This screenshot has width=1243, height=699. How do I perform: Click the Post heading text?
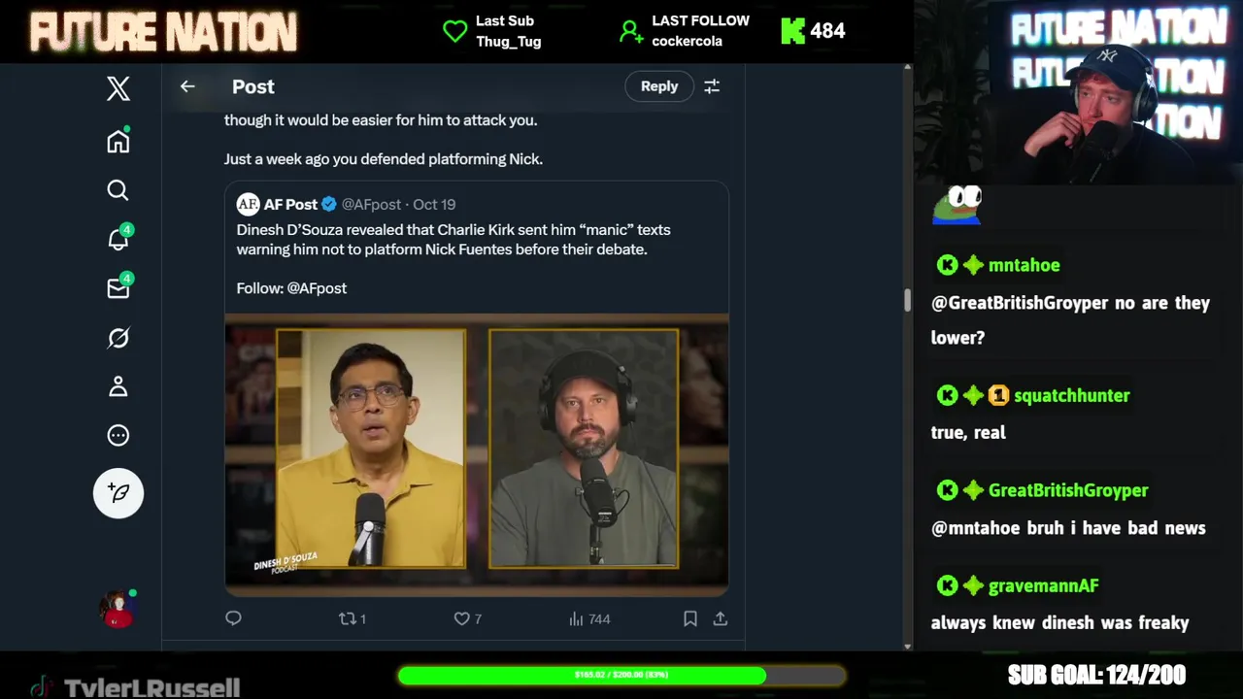[x=253, y=86]
